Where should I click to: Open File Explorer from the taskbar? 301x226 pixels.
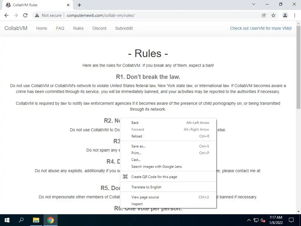[x=36, y=220]
